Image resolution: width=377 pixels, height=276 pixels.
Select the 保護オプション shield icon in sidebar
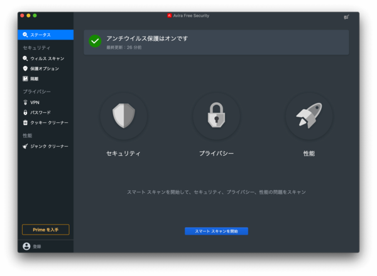[x=25, y=68]
